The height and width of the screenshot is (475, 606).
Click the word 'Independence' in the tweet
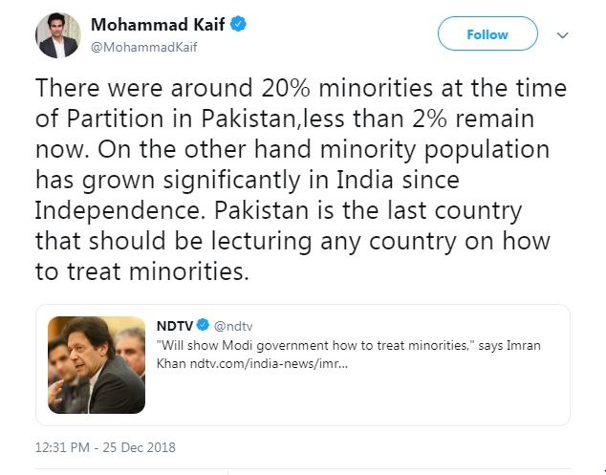point(118,211)
